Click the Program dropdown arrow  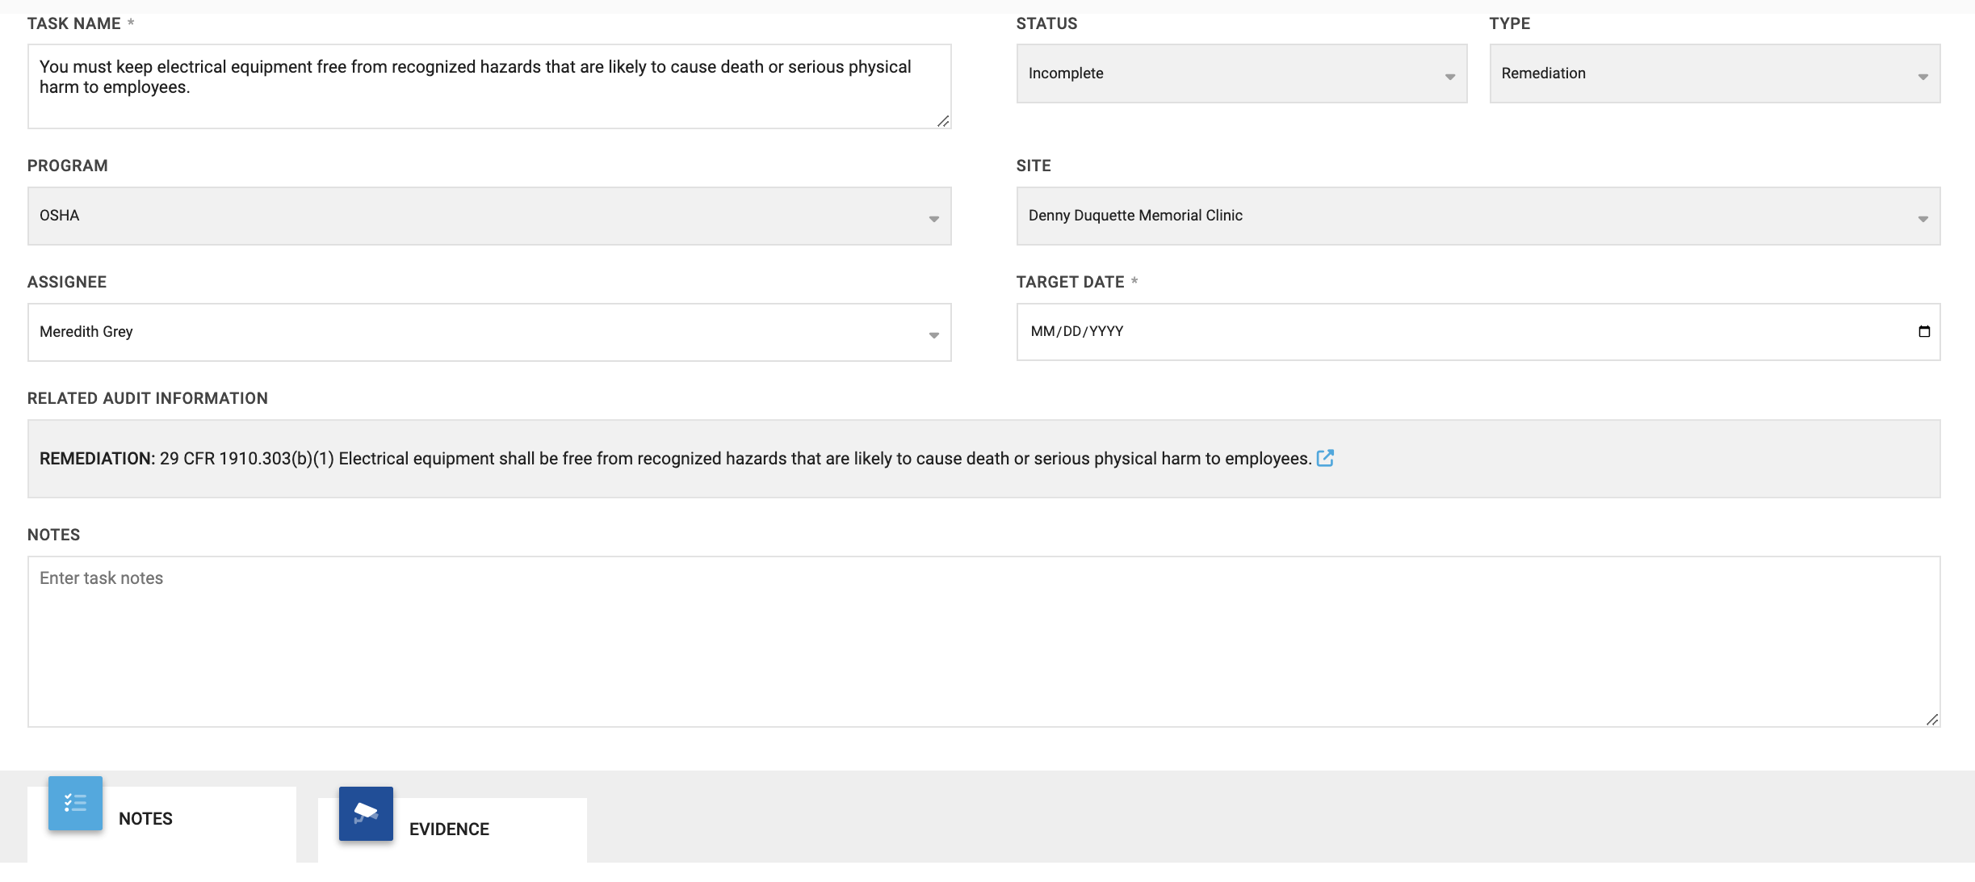(933, 219)
